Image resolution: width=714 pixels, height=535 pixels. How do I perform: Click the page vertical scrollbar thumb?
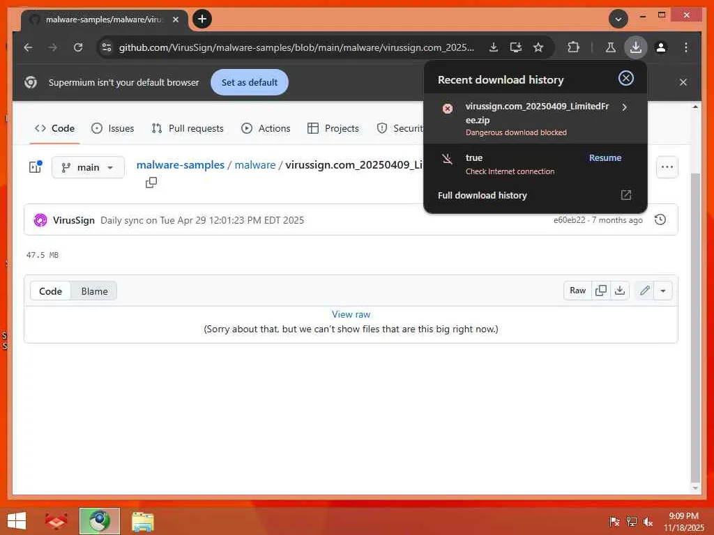point(695,327)
